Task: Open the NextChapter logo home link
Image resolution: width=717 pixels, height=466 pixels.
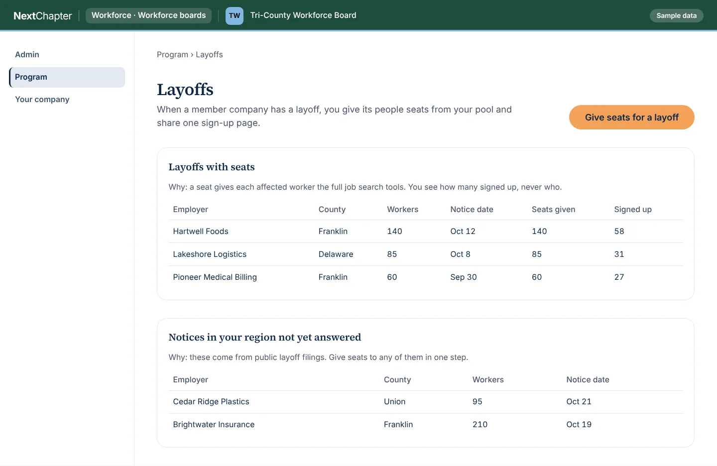Action: [x=43, y=15]
